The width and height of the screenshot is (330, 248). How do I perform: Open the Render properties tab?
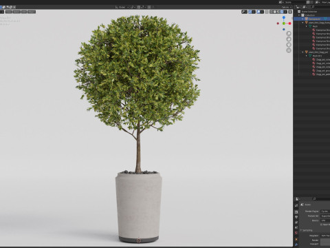point(296,211)
